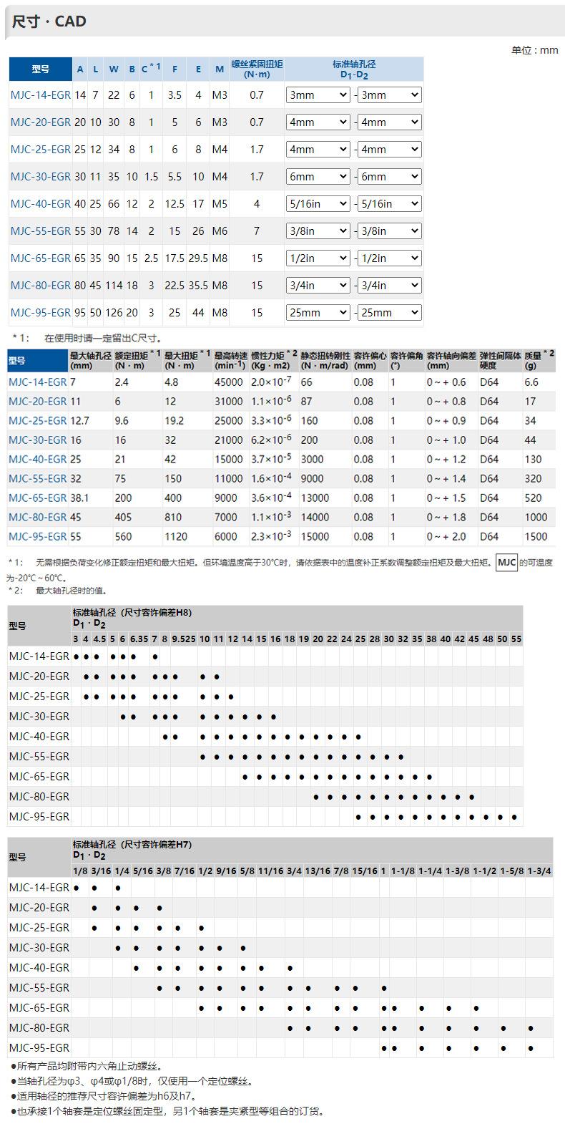The width and height of the screenshot is (565, 1139).
Task: Click MJC-14-EGR link in performance table
Action: 38,382
